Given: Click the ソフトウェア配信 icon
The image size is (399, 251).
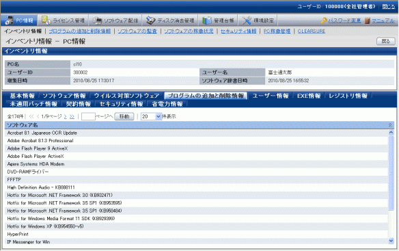Looking at the screenshot, I should [97, 21].
